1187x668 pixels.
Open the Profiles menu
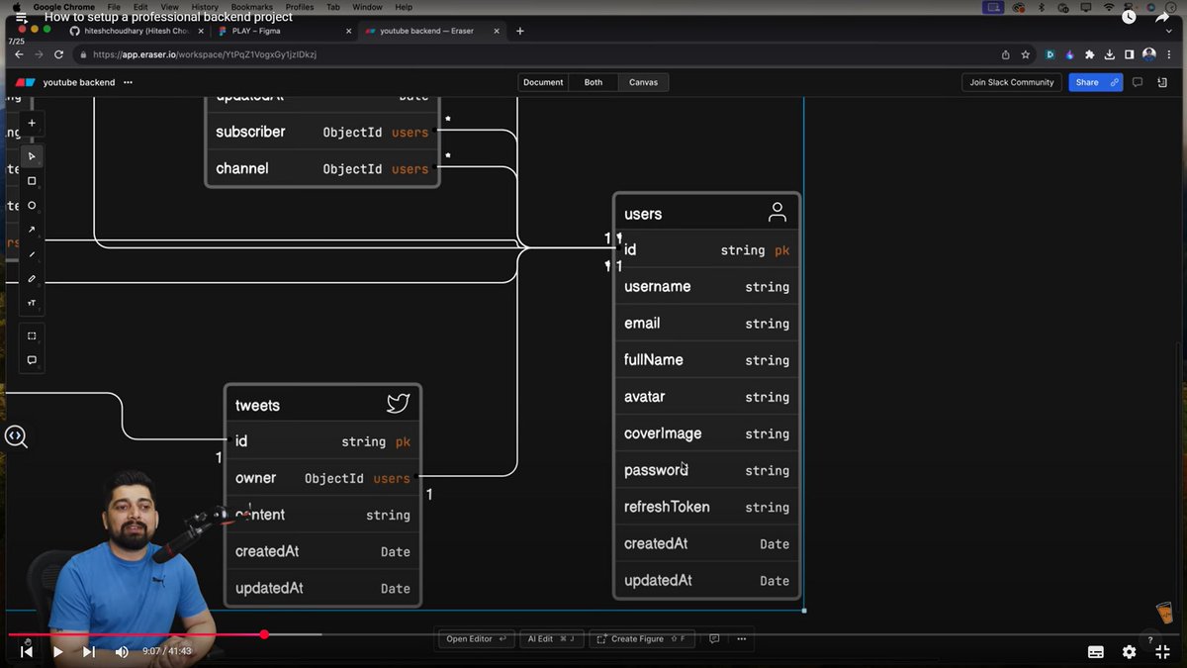[x=300, y=7]
